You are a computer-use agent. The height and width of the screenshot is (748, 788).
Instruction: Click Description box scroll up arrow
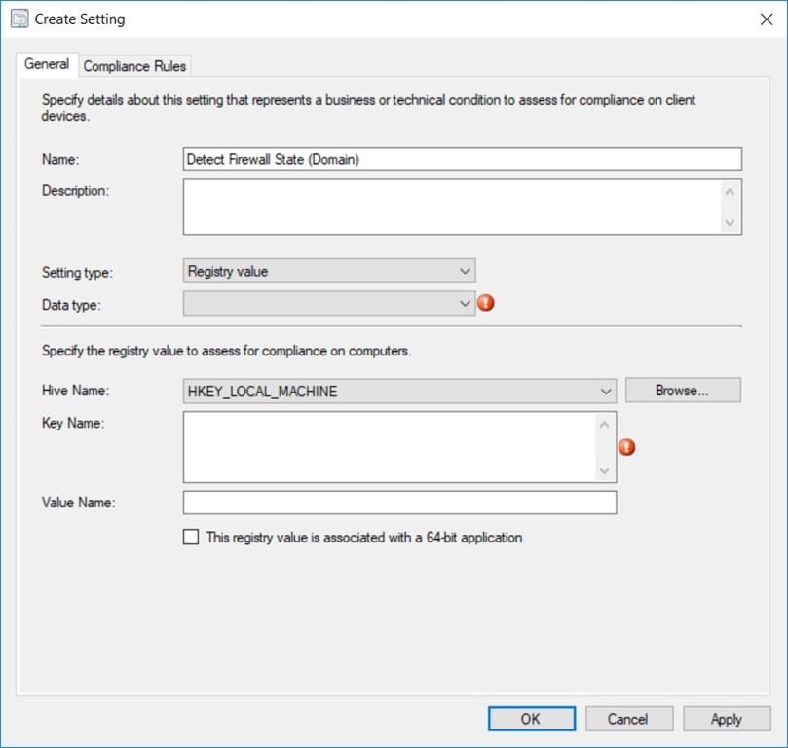[x=730, y=193]
